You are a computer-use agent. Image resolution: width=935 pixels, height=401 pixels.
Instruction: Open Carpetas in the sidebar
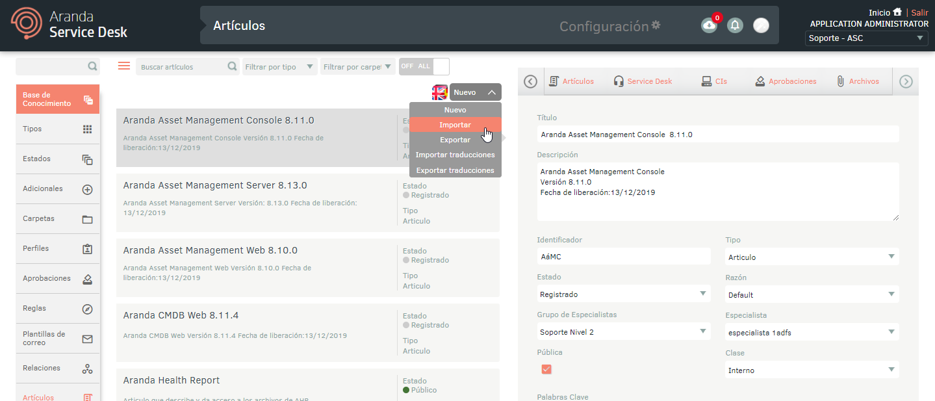point(58,219)
